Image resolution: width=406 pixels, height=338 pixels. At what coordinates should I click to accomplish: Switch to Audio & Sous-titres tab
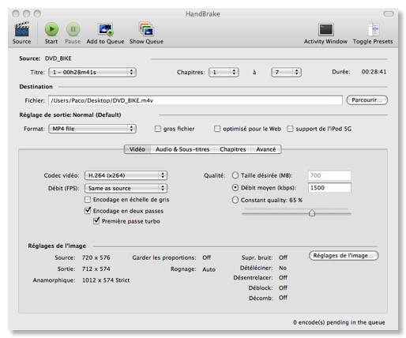coord(182,149)
